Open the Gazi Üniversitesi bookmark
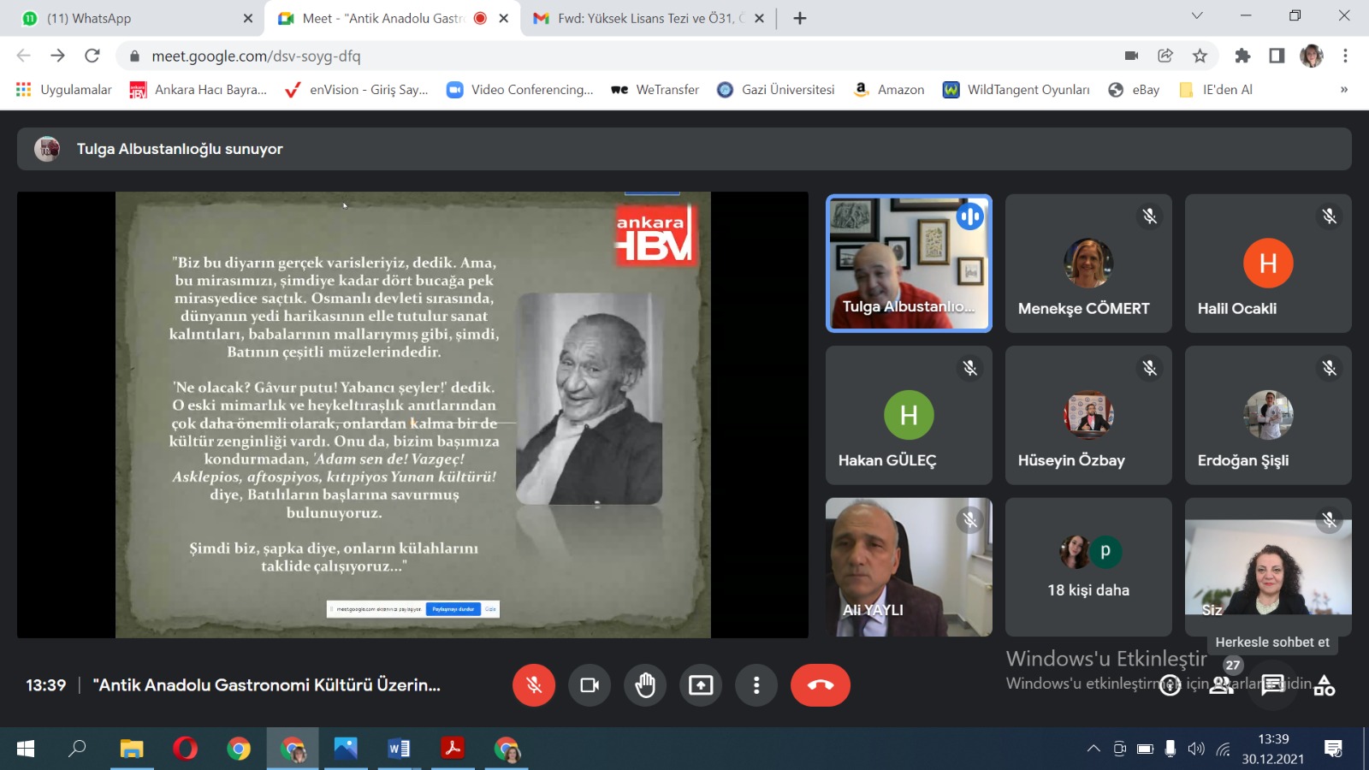Screen dimensions: 1369x770 [x=776, y=90]
